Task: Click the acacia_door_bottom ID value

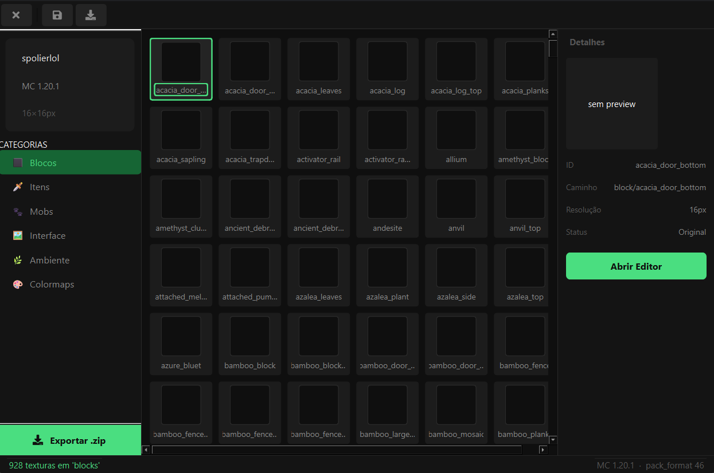Action: 670,165
